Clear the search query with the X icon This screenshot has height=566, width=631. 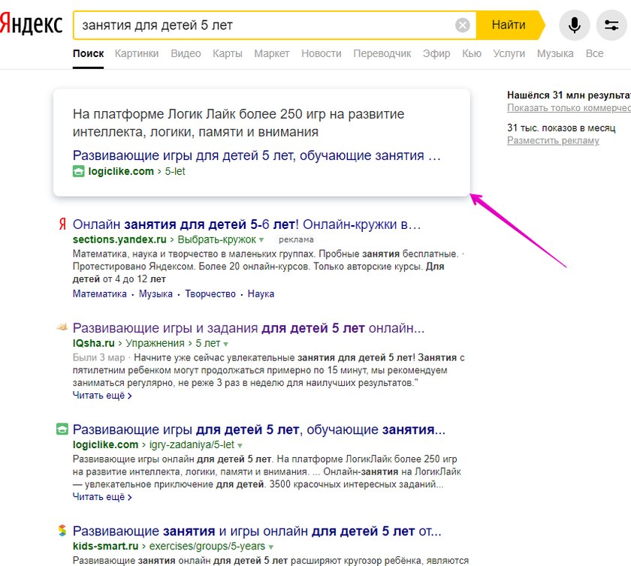(x=463, y=26)
